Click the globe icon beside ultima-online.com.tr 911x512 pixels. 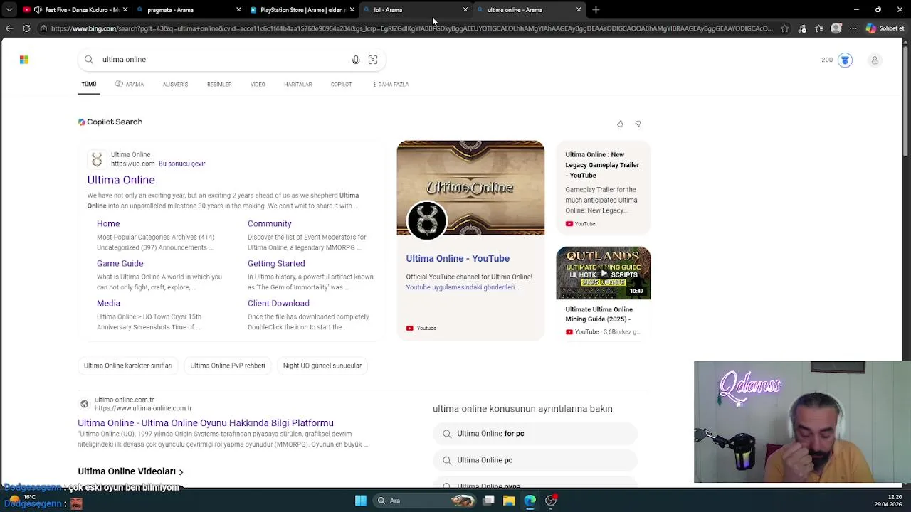(x=84, y=404)
